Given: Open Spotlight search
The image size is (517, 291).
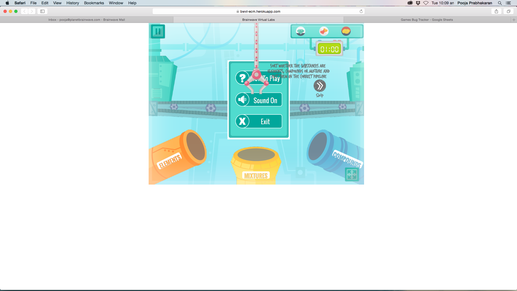Looking at the screenshot, I should [x=500, y=3].
